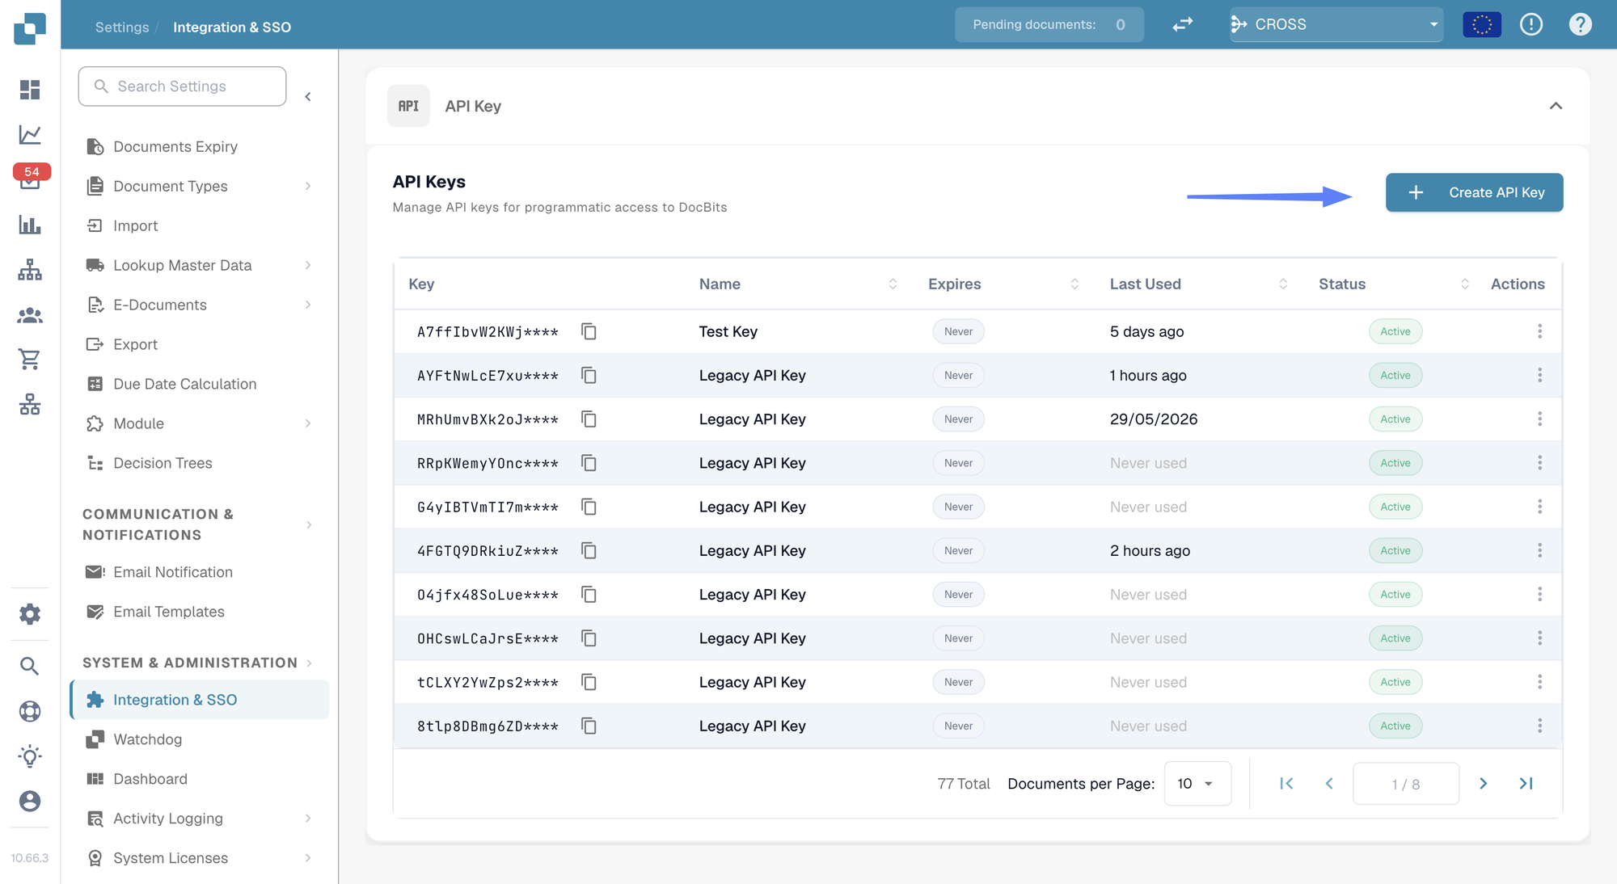Image resolution: width=1617 pixels, height=884 pixels.
Task: Click the swap arrows icon in header
Action: point(1183,24)
